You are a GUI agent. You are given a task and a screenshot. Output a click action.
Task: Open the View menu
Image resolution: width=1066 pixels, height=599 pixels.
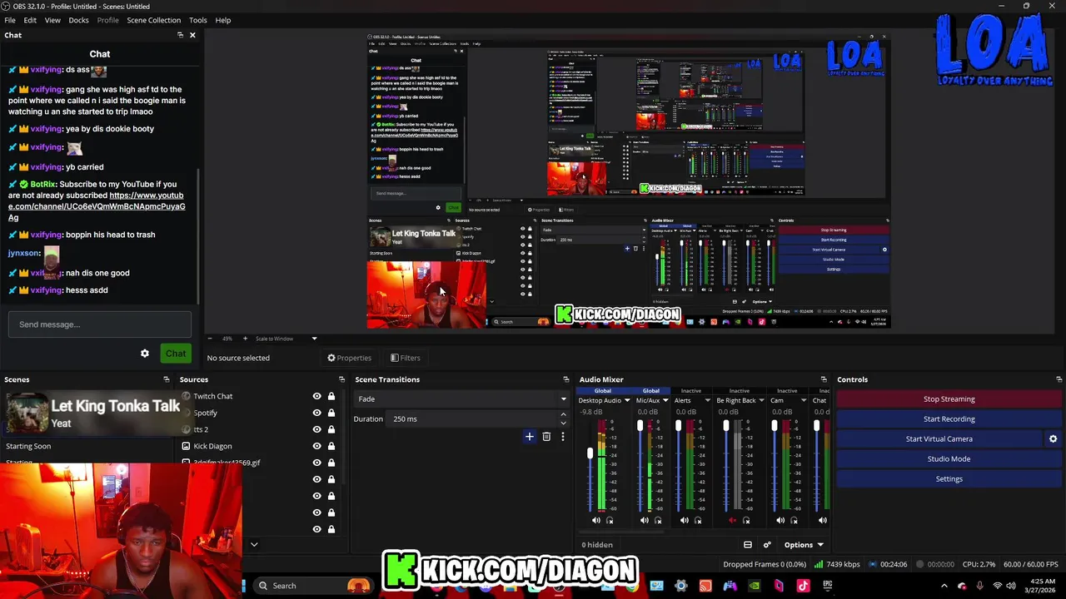[52, 20]
